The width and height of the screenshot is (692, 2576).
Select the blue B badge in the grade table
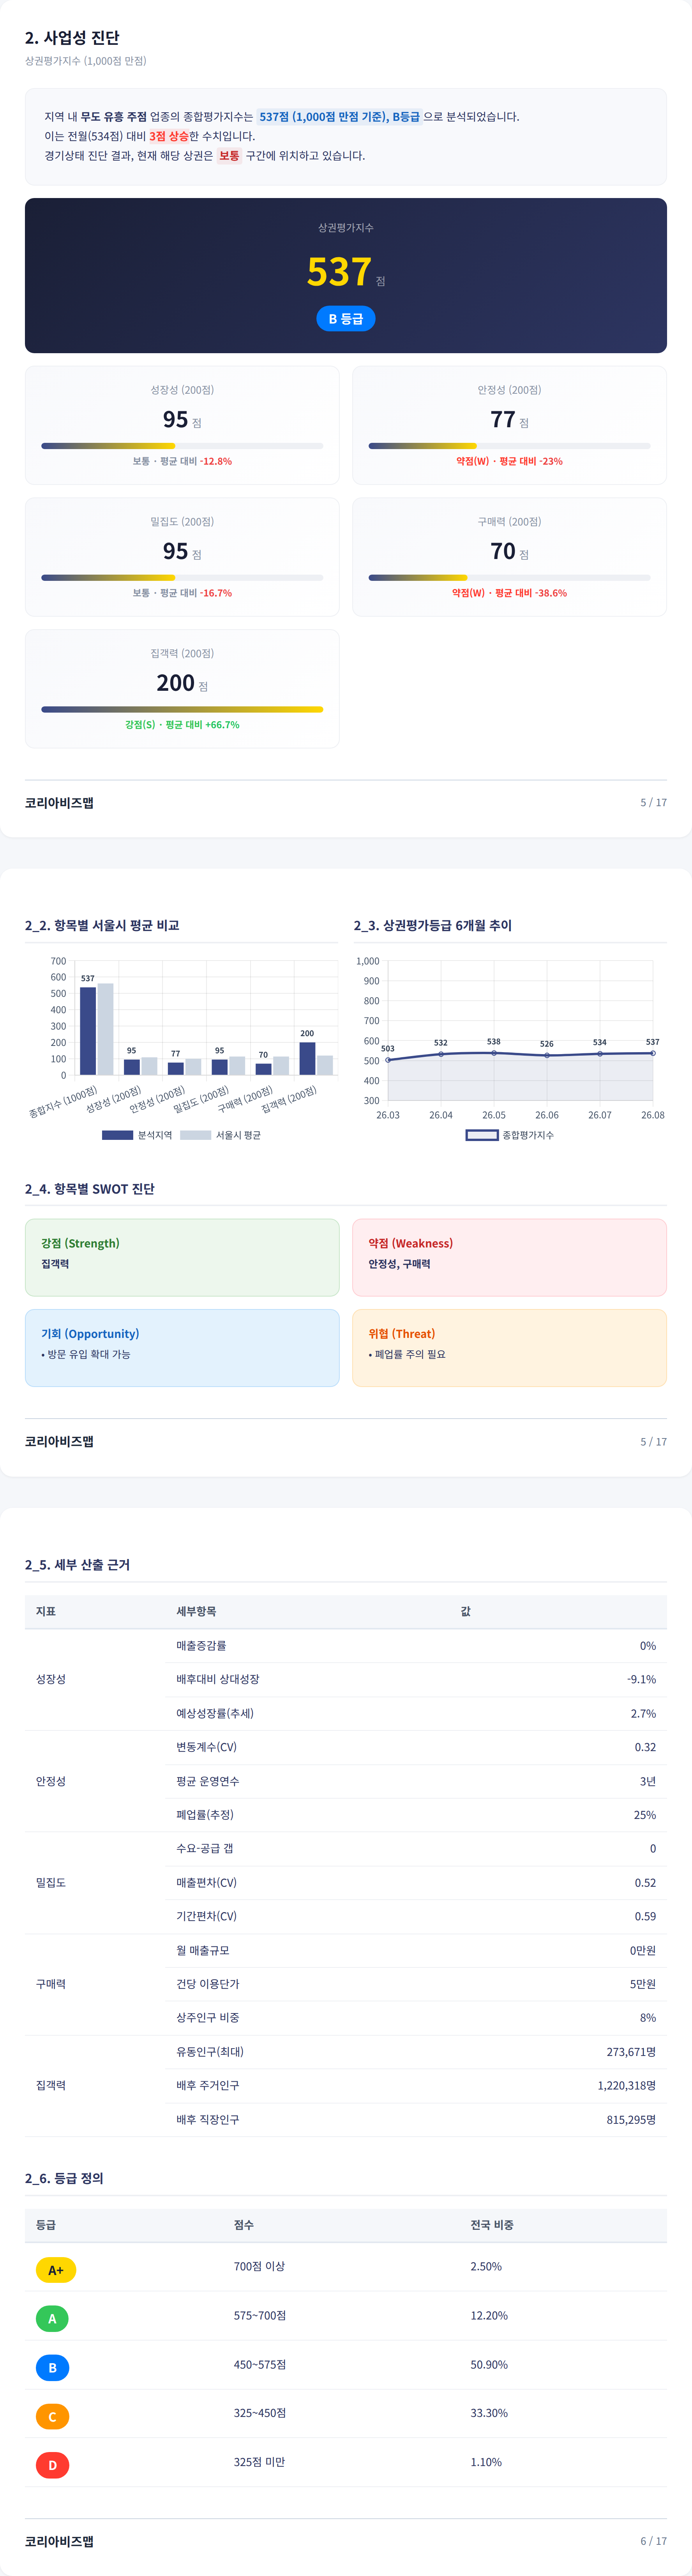(52, 2368)
